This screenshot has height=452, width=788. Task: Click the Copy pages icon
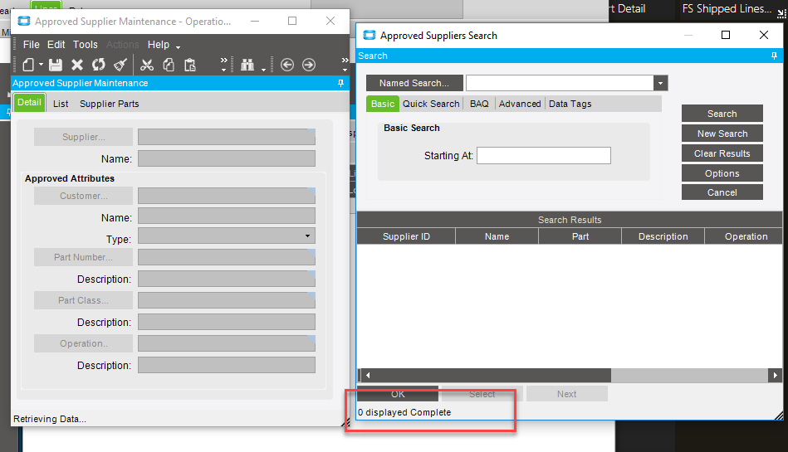169,65
